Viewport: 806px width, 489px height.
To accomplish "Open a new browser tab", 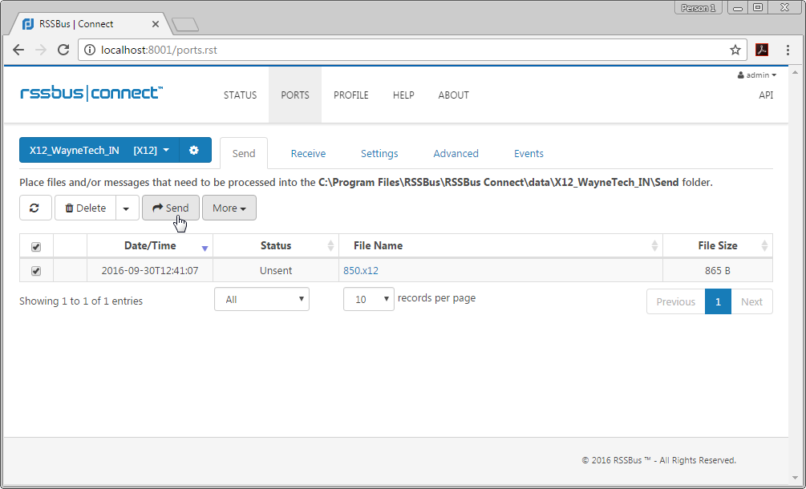I will pyautogui.click(x=185, y=25).
